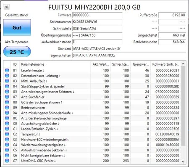Click the scrollbar down arrow in the table
This screenshot has width=189, height=167.
183,162
